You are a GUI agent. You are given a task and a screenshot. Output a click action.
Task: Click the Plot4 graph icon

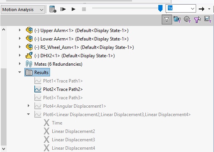(38, 106)
